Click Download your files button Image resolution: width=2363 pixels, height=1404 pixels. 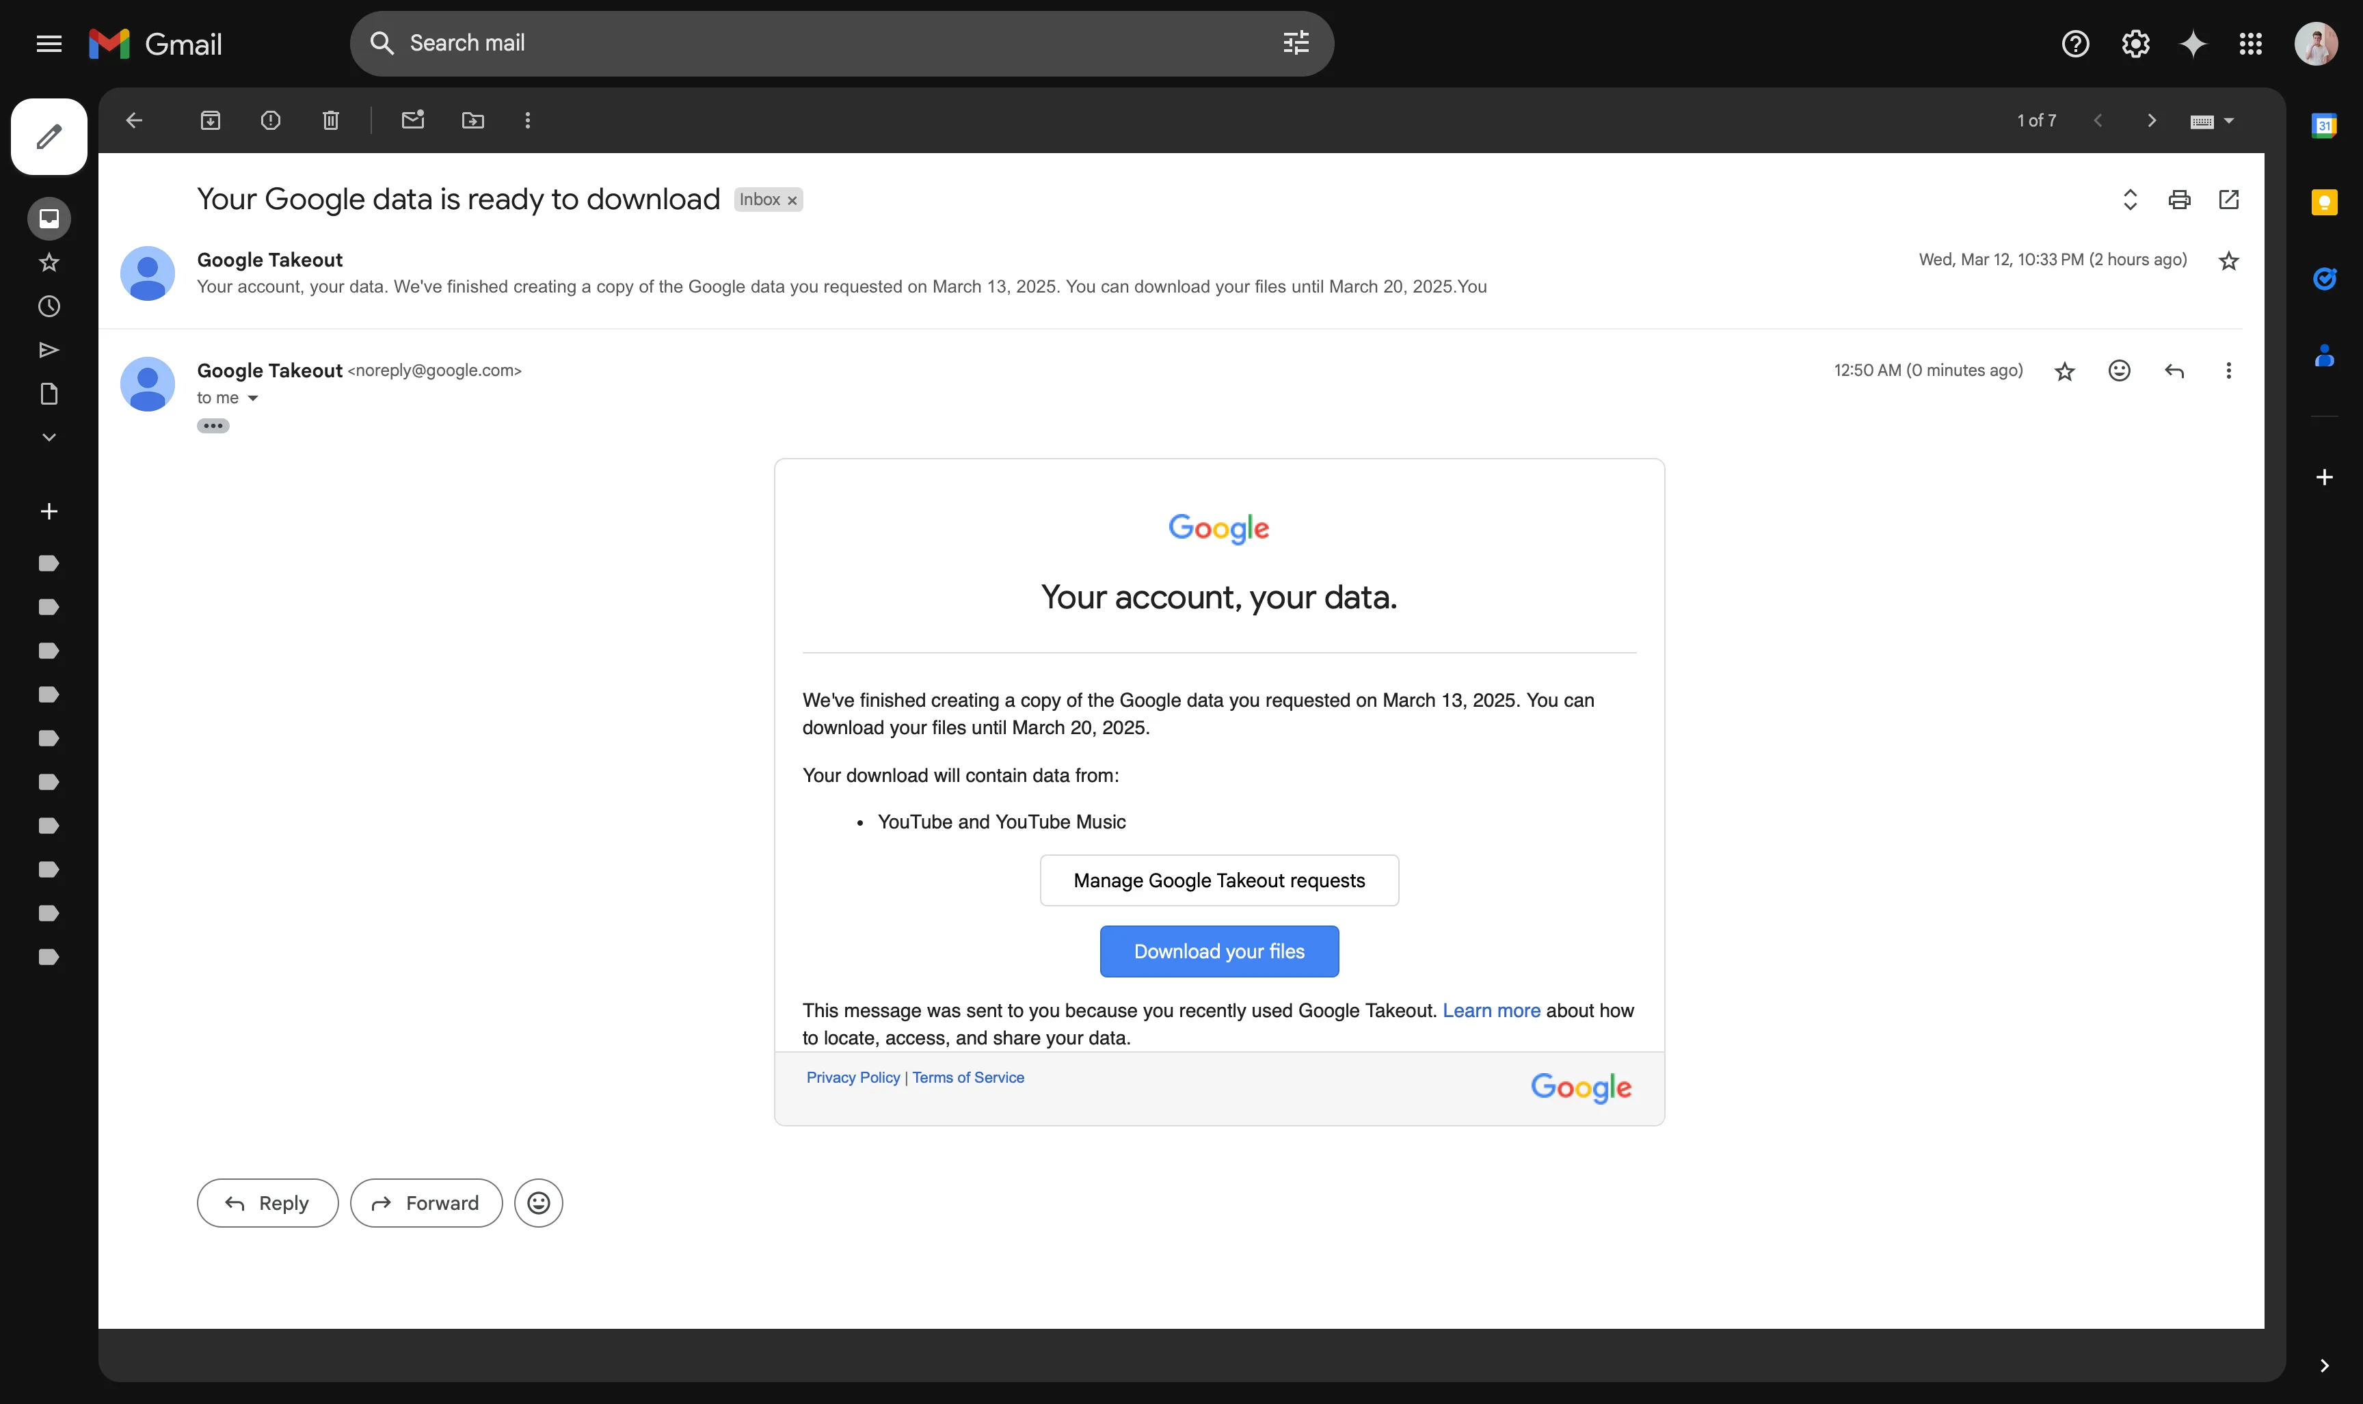coord(1219,951)
